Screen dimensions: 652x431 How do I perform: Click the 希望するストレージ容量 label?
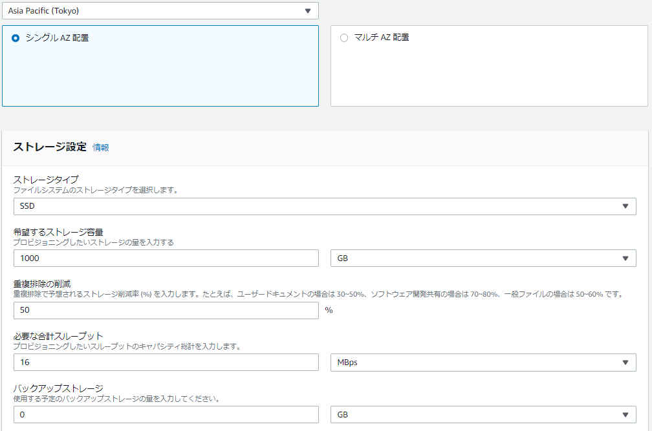click(58, 232)
